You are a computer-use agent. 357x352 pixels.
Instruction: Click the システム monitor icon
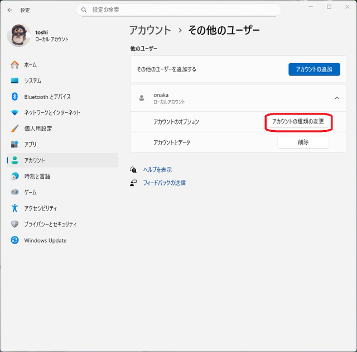pos(15,80)
